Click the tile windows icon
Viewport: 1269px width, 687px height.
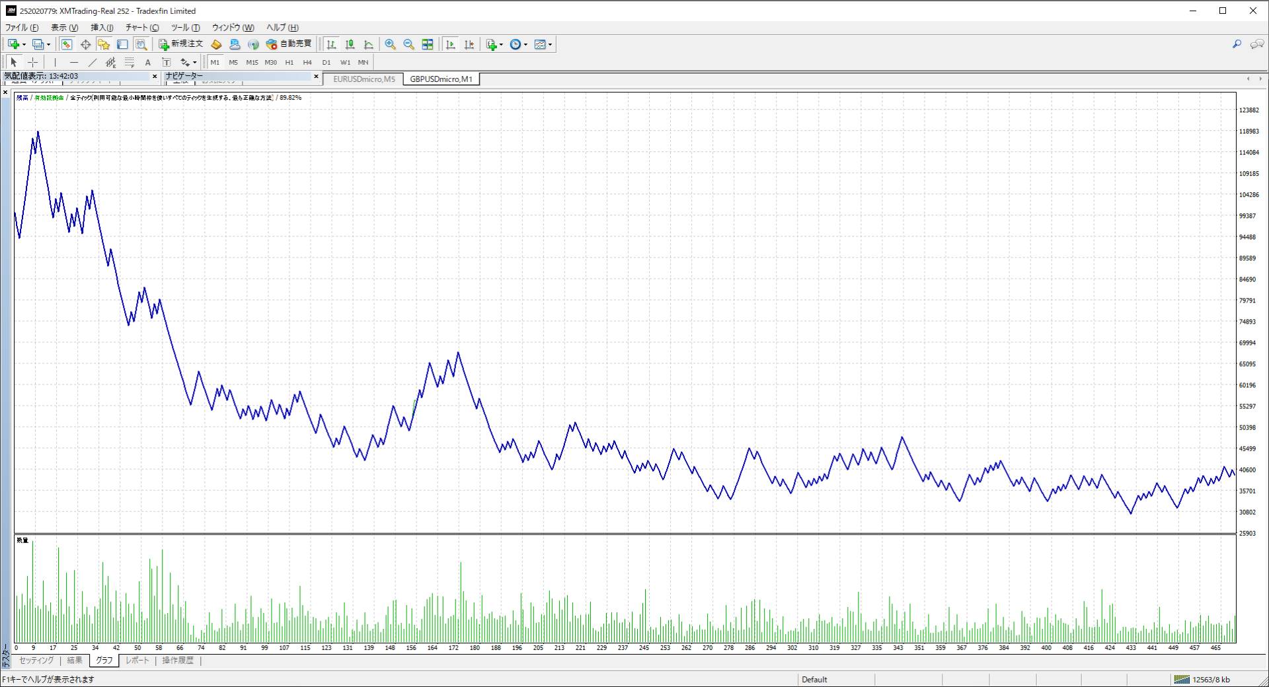tap(428, 44)
